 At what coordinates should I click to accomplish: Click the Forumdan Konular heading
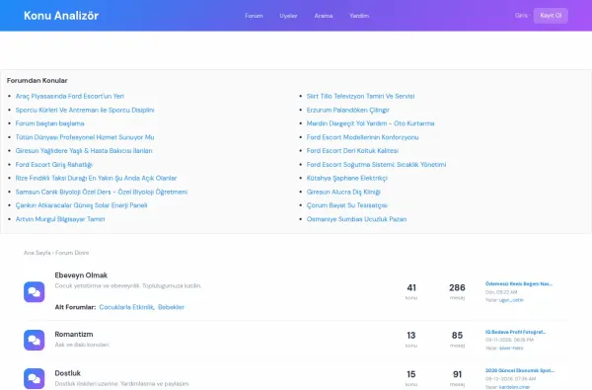pyautogui.click(x=37, y=81)
